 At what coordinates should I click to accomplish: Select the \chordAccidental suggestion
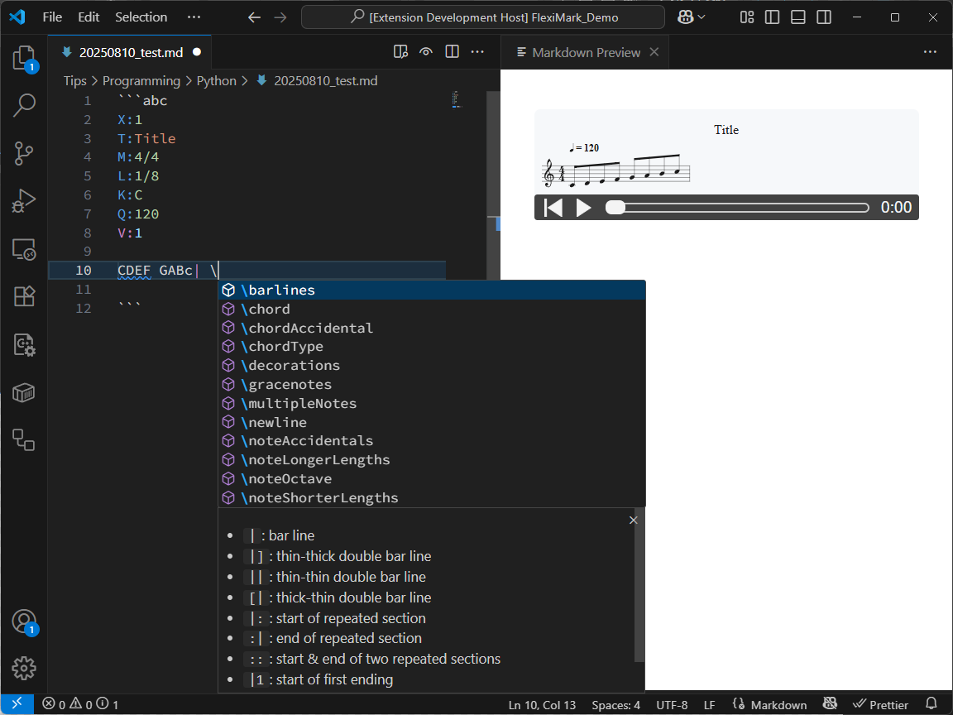[x=307, y=328]
